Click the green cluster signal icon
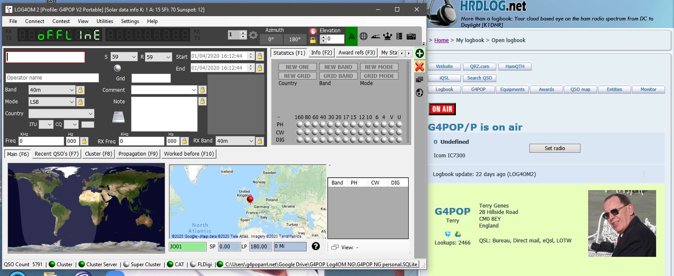Viewport: 674px width, 276px height. 351,36
